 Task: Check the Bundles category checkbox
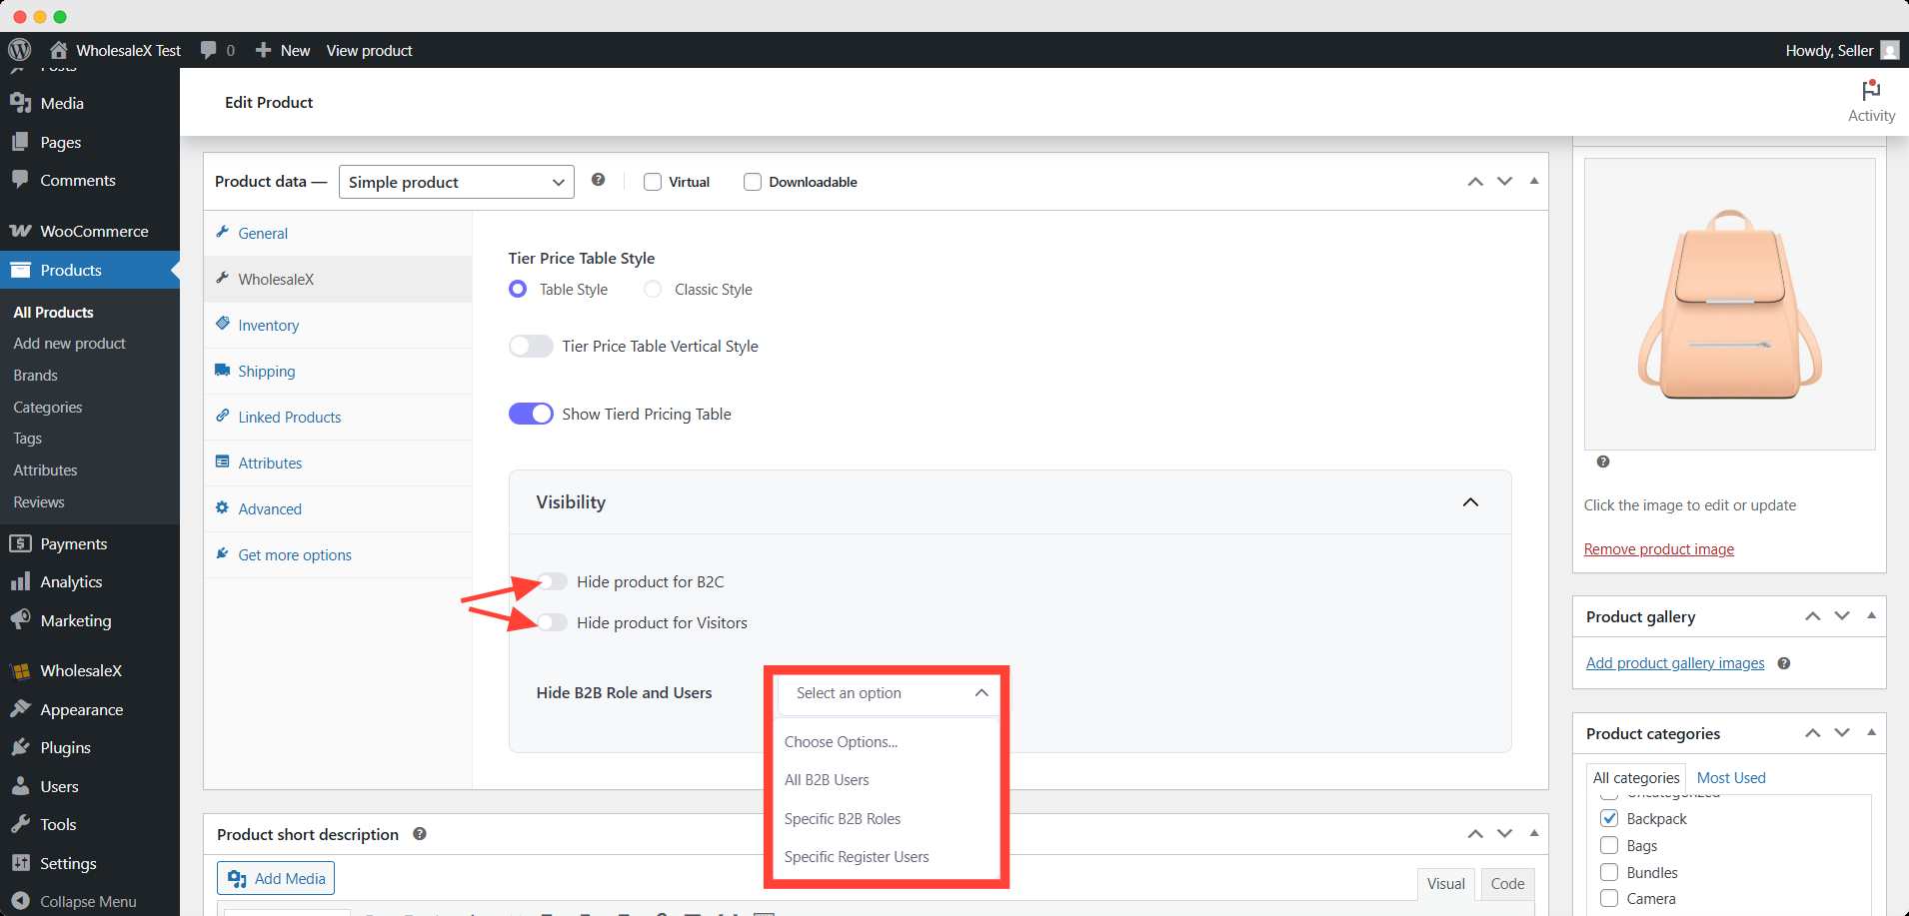1609,872
